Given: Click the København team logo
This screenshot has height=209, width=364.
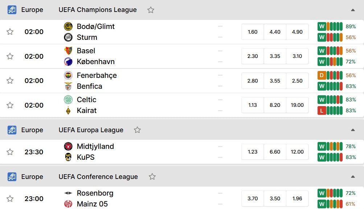Looking at the screenshot, I should [x=68, y=62].
